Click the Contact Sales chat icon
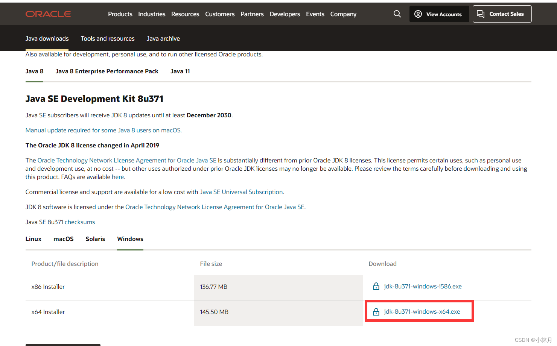The image size is (557, 346). (480, 14)
